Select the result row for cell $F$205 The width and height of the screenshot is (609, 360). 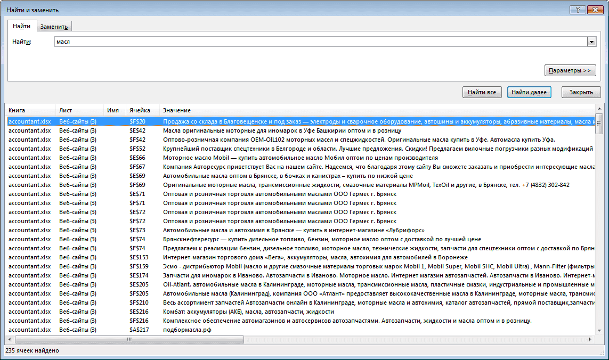coord(301,293)
